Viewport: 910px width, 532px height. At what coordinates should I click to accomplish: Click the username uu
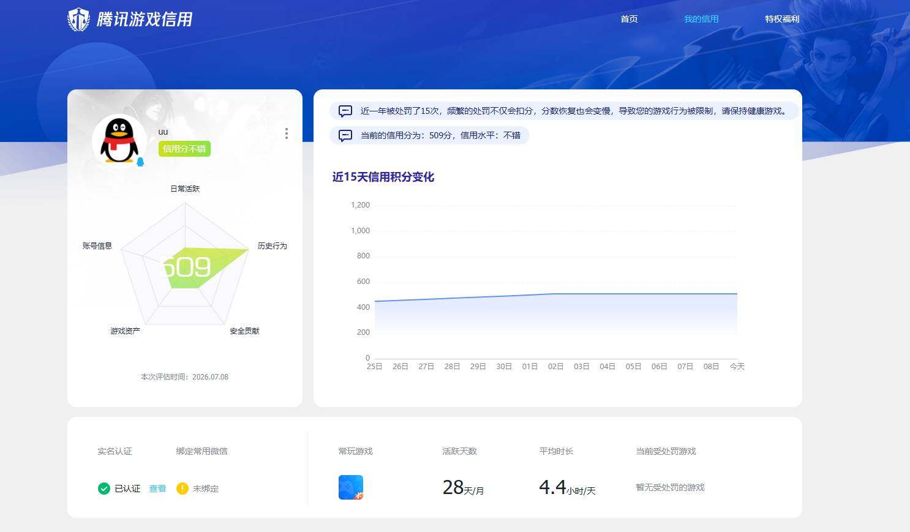point(163,132)
